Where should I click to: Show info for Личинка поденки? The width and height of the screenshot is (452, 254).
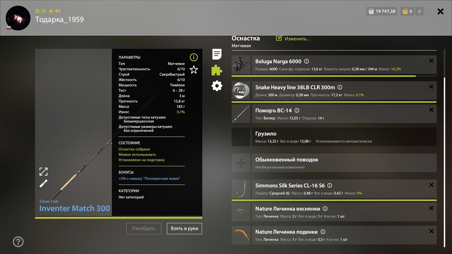[323, 232]
